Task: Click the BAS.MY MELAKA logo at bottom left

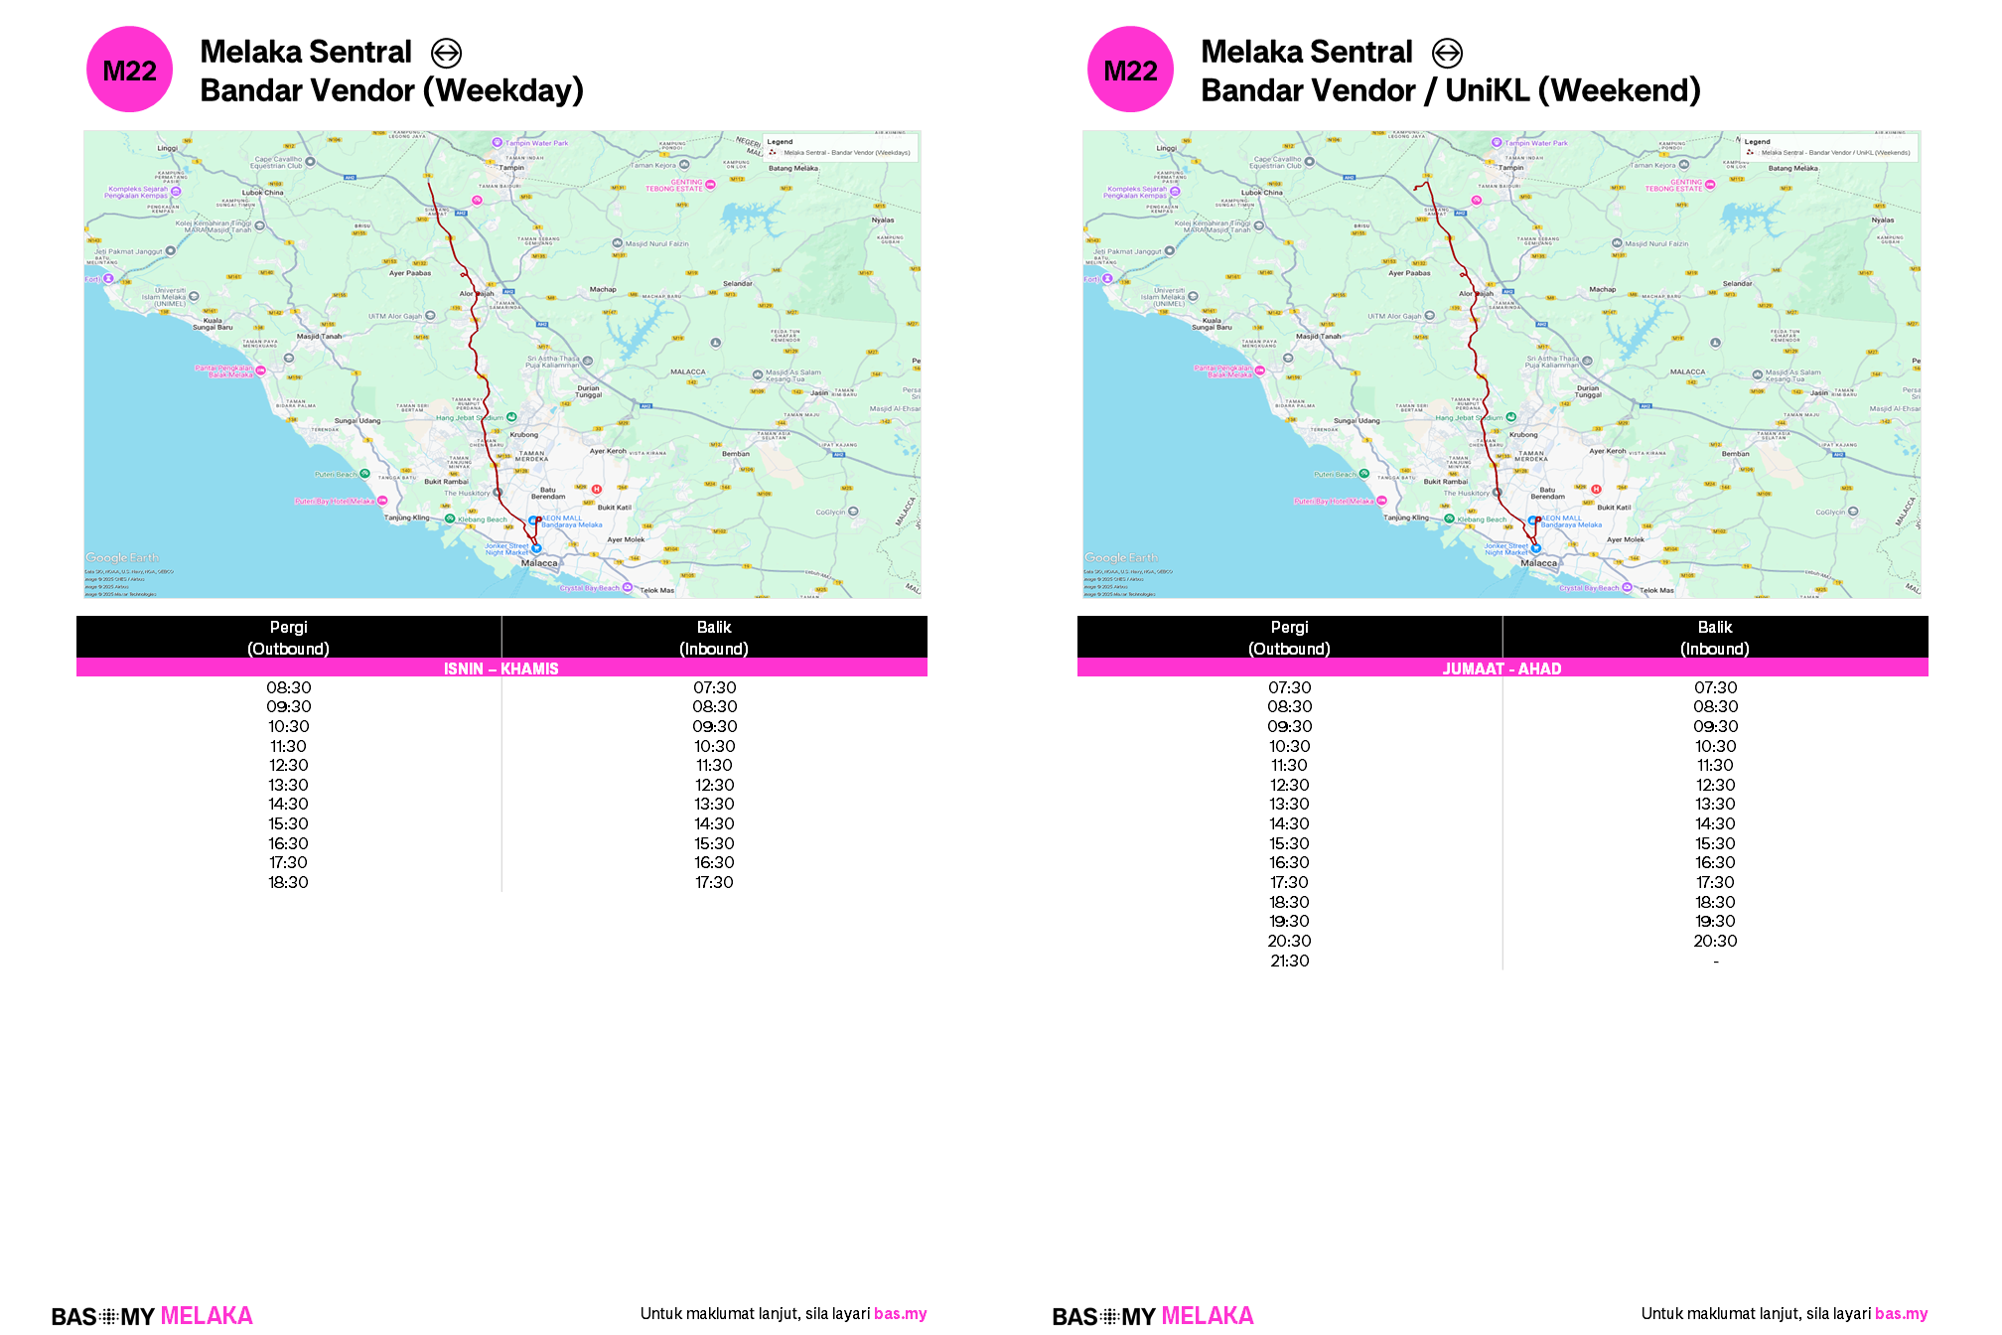Action: pos(152,1315)
